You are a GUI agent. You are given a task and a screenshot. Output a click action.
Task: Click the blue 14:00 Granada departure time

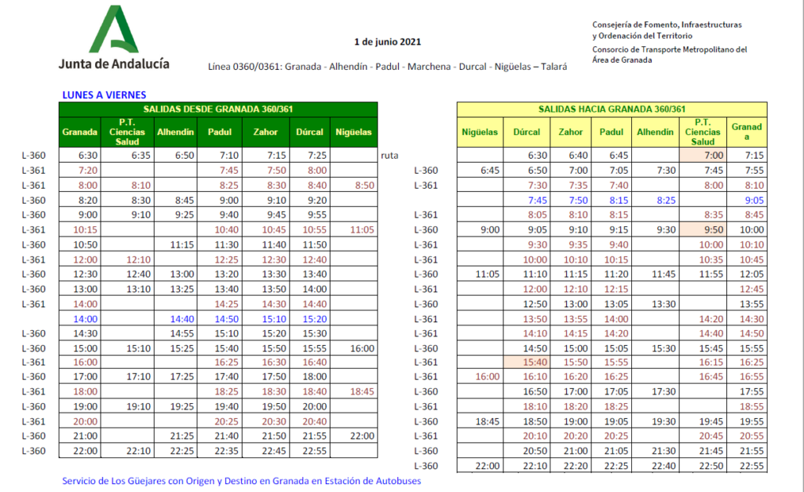[x=85, y=318]
